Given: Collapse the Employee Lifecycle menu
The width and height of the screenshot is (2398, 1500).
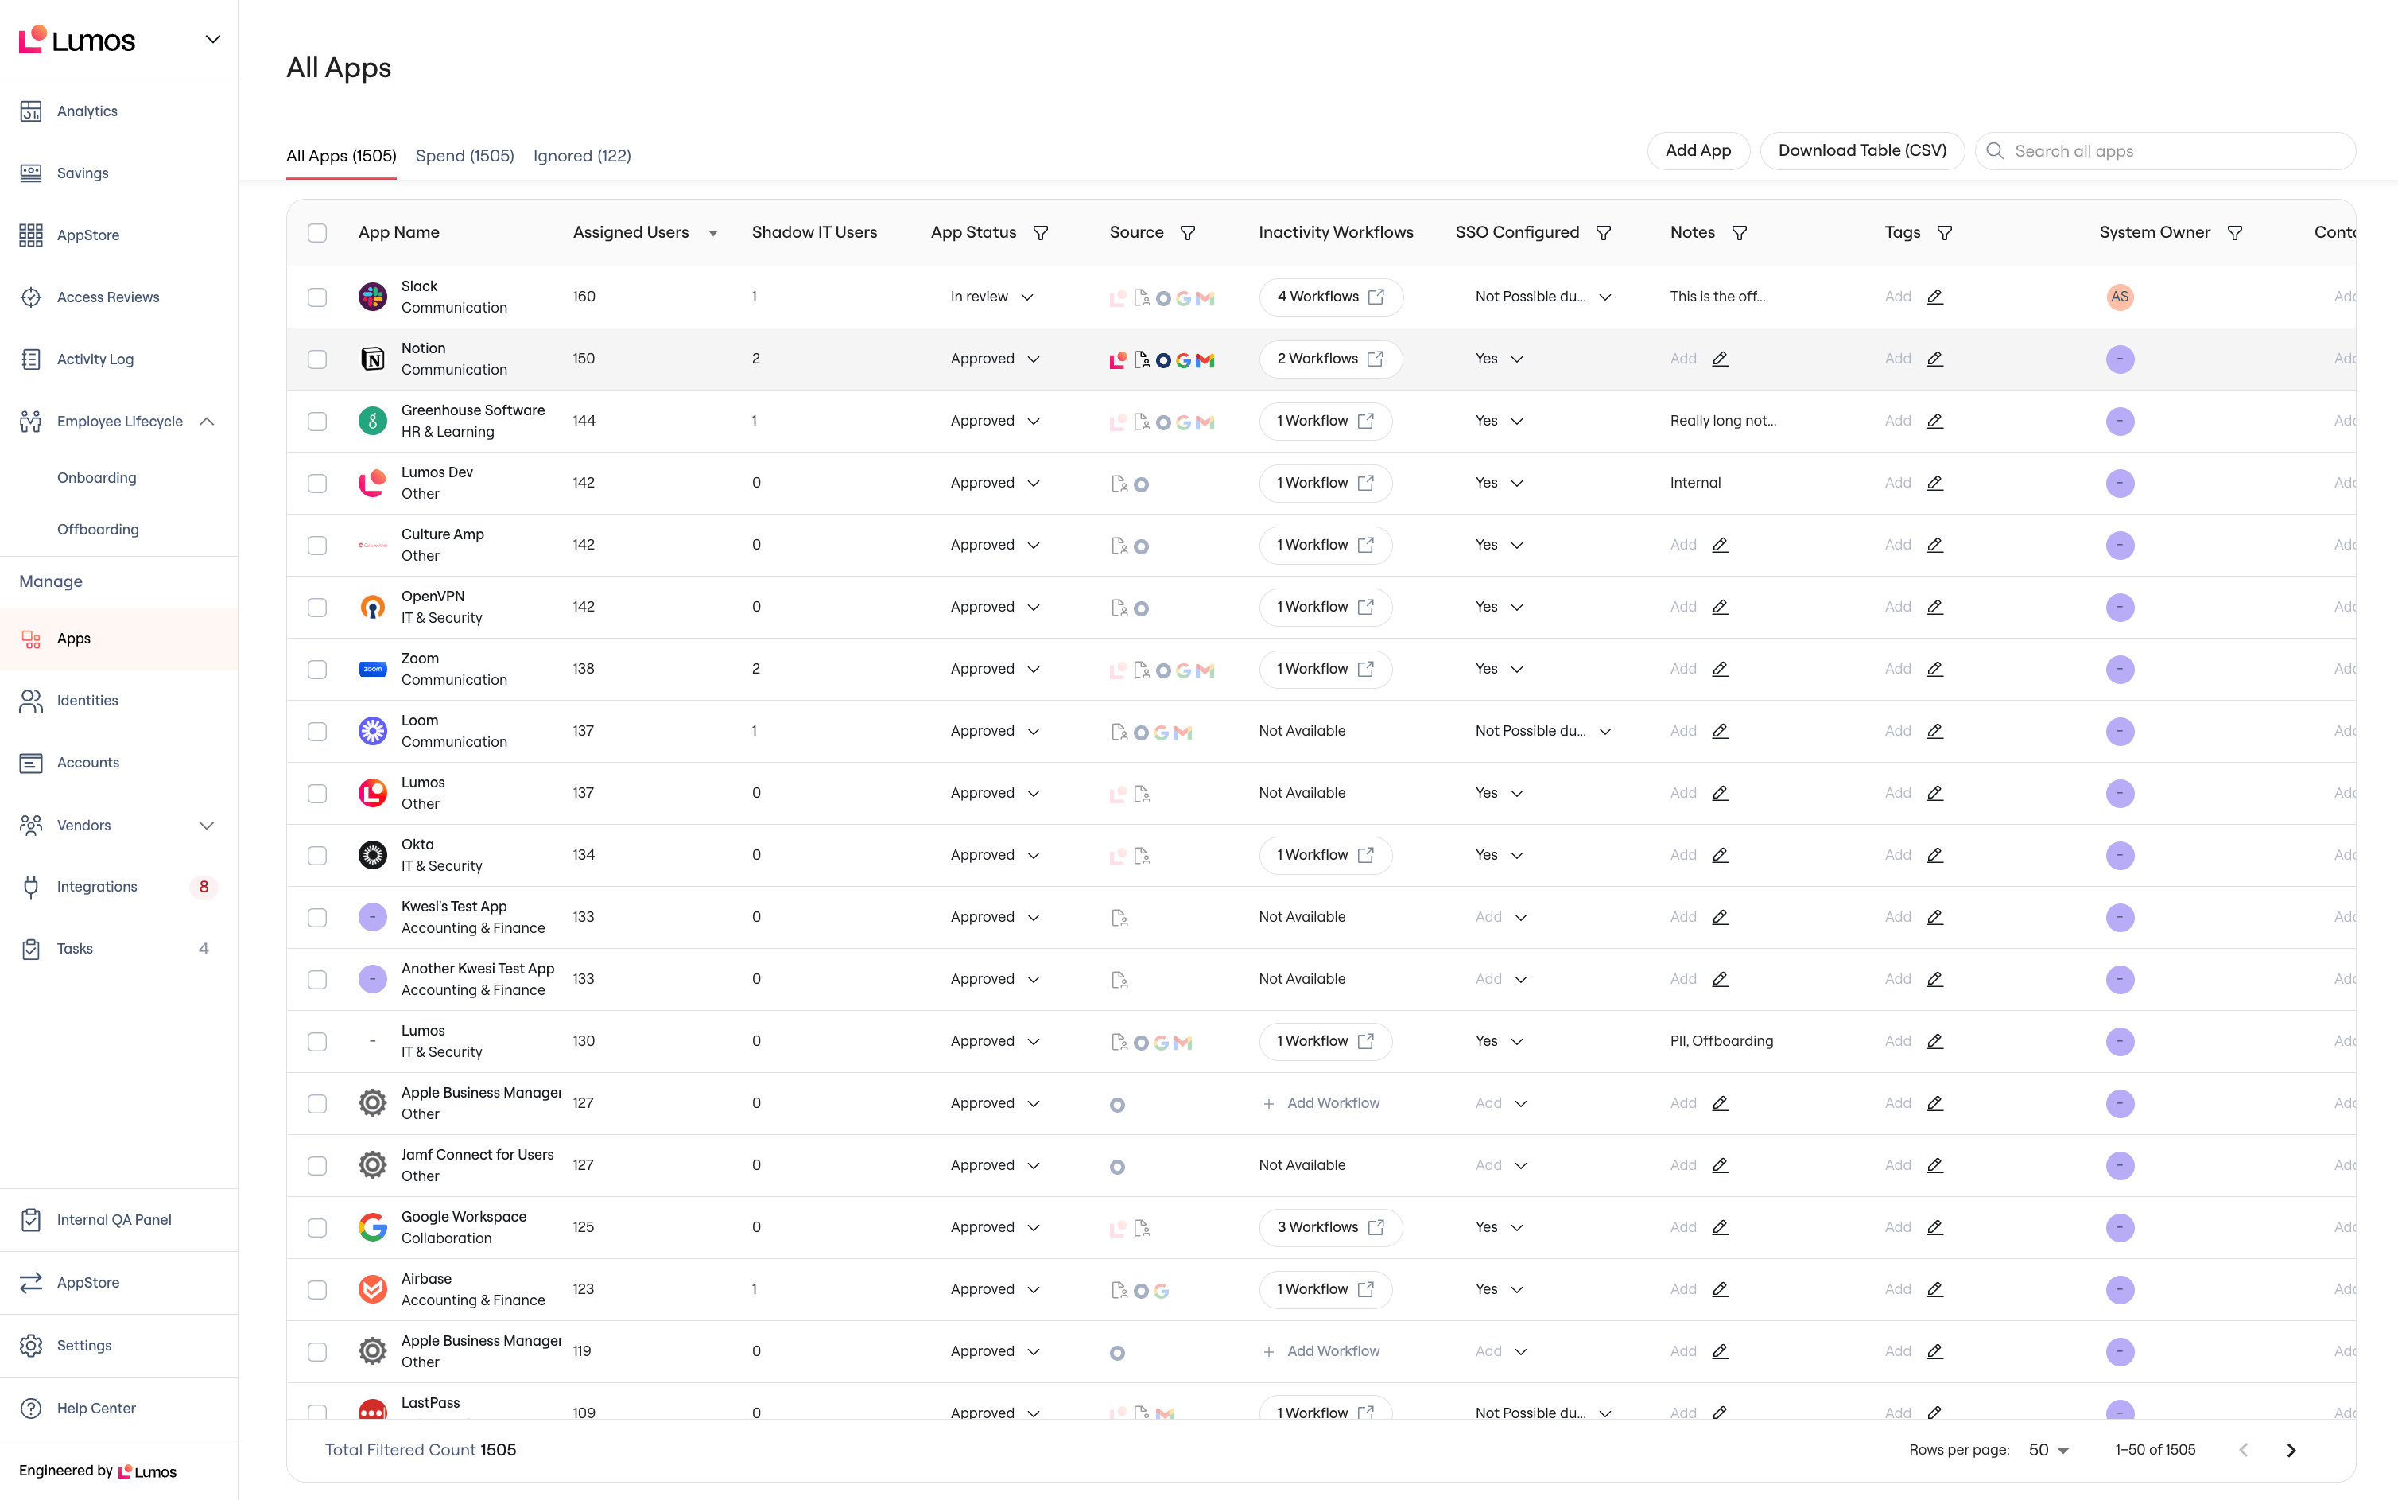Looking at the screenshot, I should pyautogui.click(x=206, y=422).
